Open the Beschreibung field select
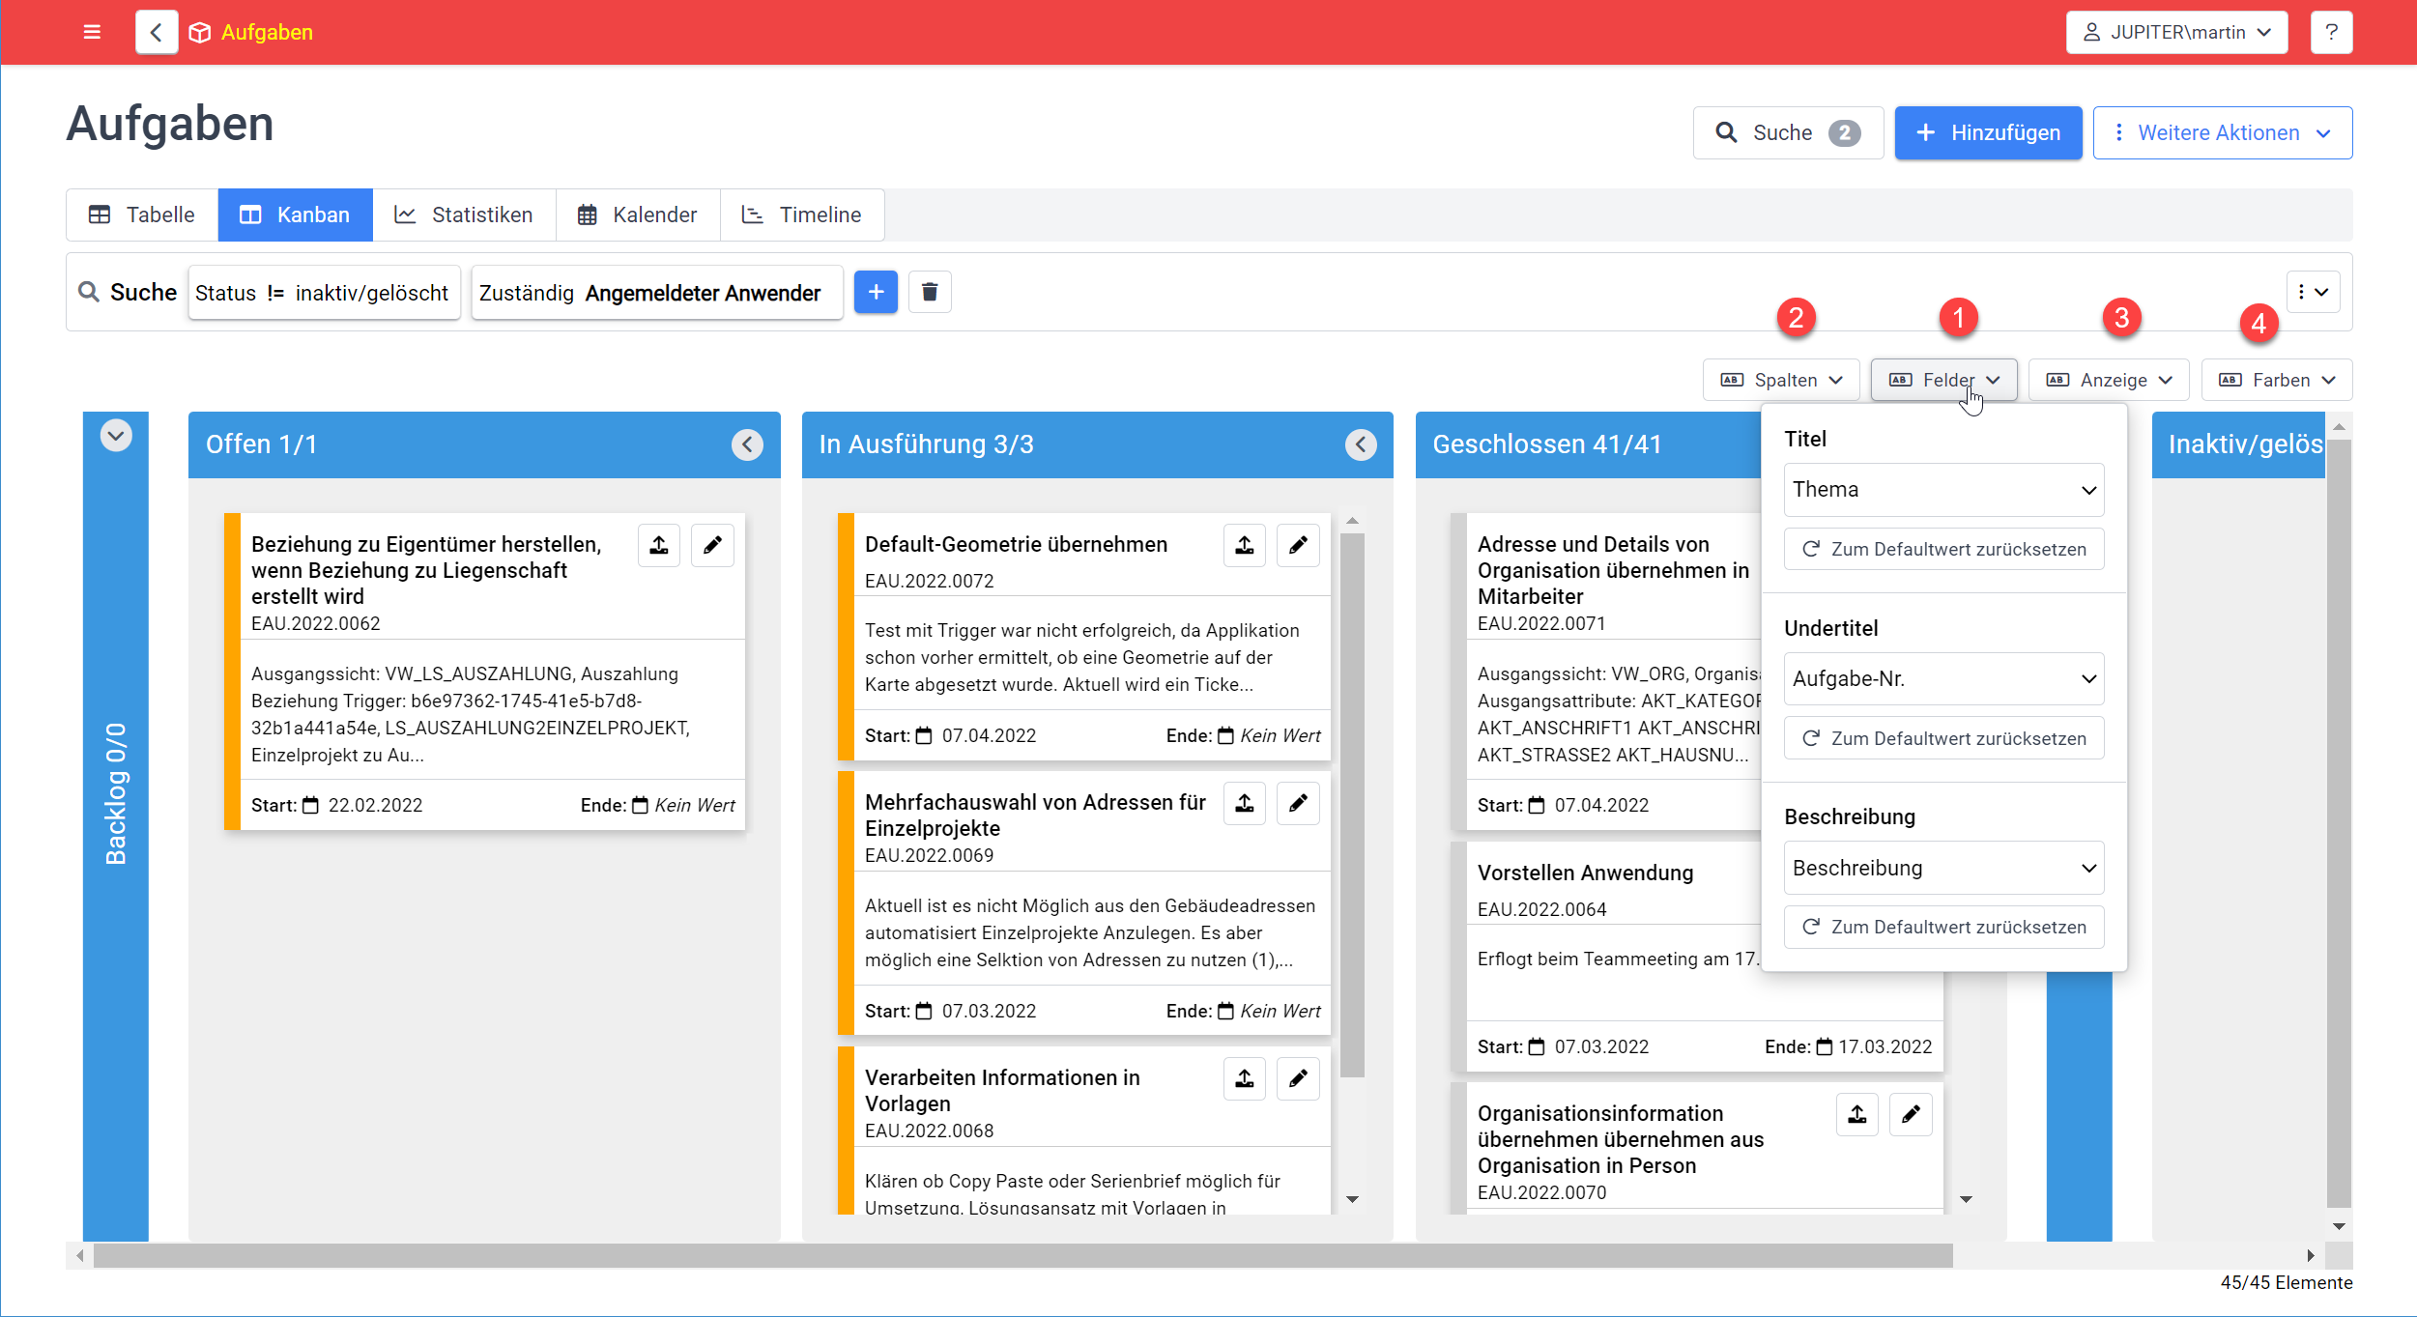Viewport: 2417px width, 1317px height. point(1943,868)
